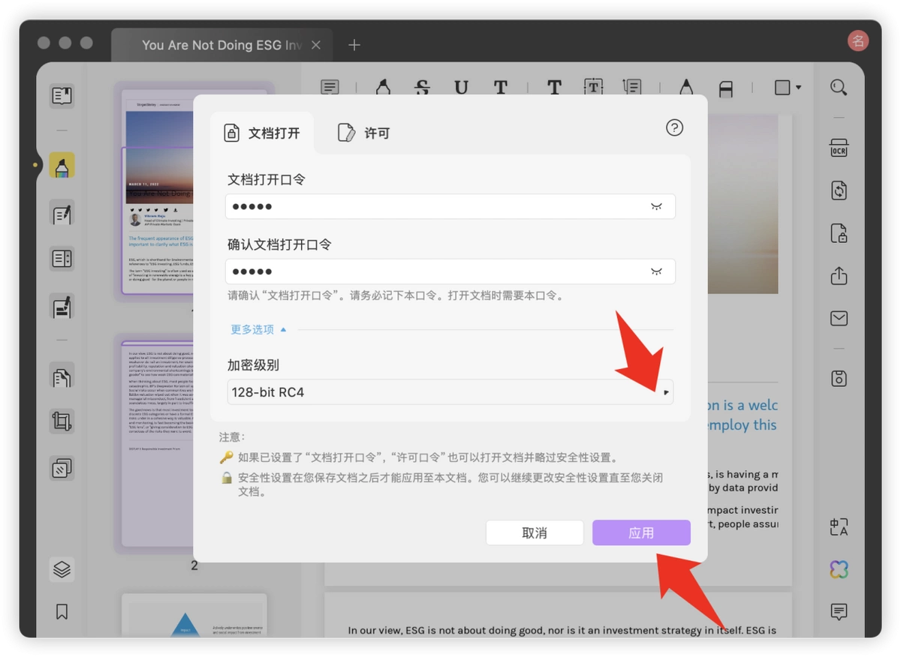Open the Prepare Form icon in left sidebar
The width and height of the screenshot is (901, 657).
click(62, 259)
